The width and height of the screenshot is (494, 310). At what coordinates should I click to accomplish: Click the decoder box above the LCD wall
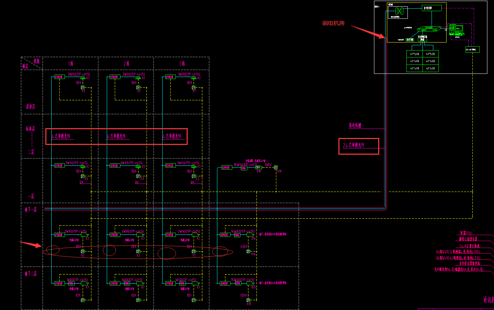click(x=422, y=38)
